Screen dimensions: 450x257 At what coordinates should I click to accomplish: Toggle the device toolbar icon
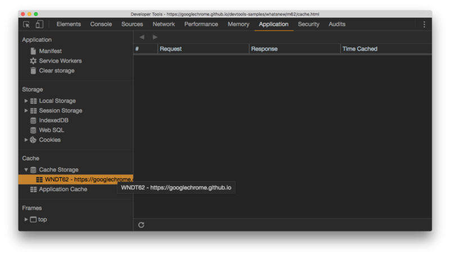pyautogui.click(x=39, y=24)
